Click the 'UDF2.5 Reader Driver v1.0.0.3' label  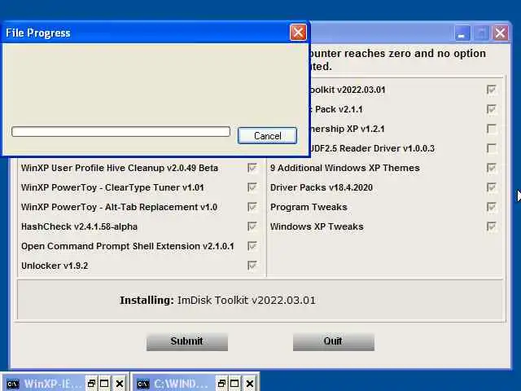coord(372,148)
